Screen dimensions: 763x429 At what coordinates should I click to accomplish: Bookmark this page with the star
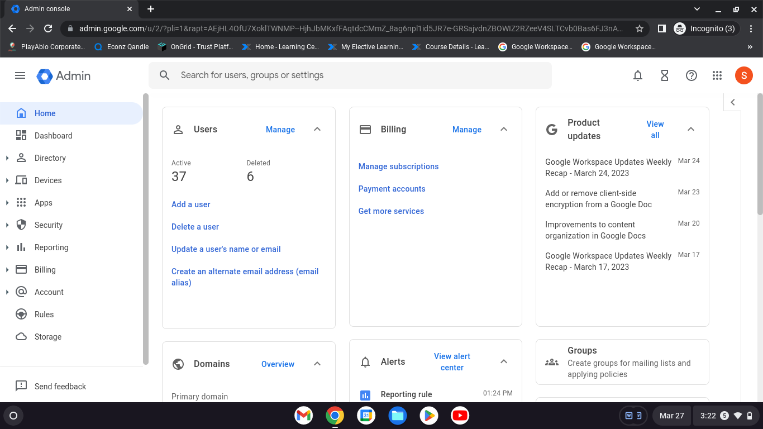coord(640,28)
